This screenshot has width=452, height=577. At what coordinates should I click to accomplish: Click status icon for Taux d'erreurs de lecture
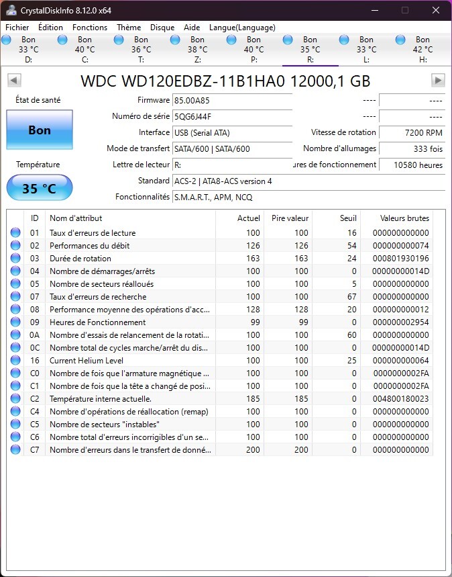pos(15,232)
